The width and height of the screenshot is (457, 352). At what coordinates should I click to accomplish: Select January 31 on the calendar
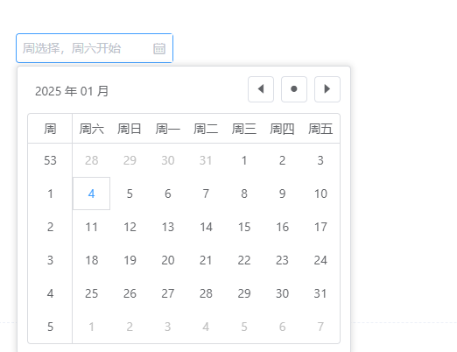(x=320, y=293)
